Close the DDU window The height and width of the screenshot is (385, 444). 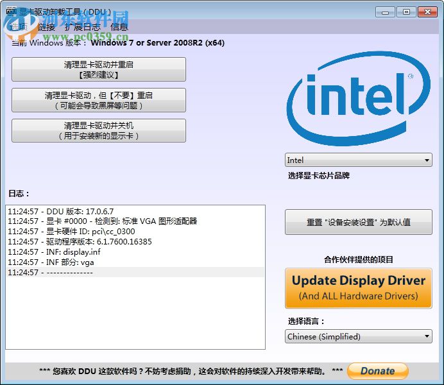tap(427, 12)
